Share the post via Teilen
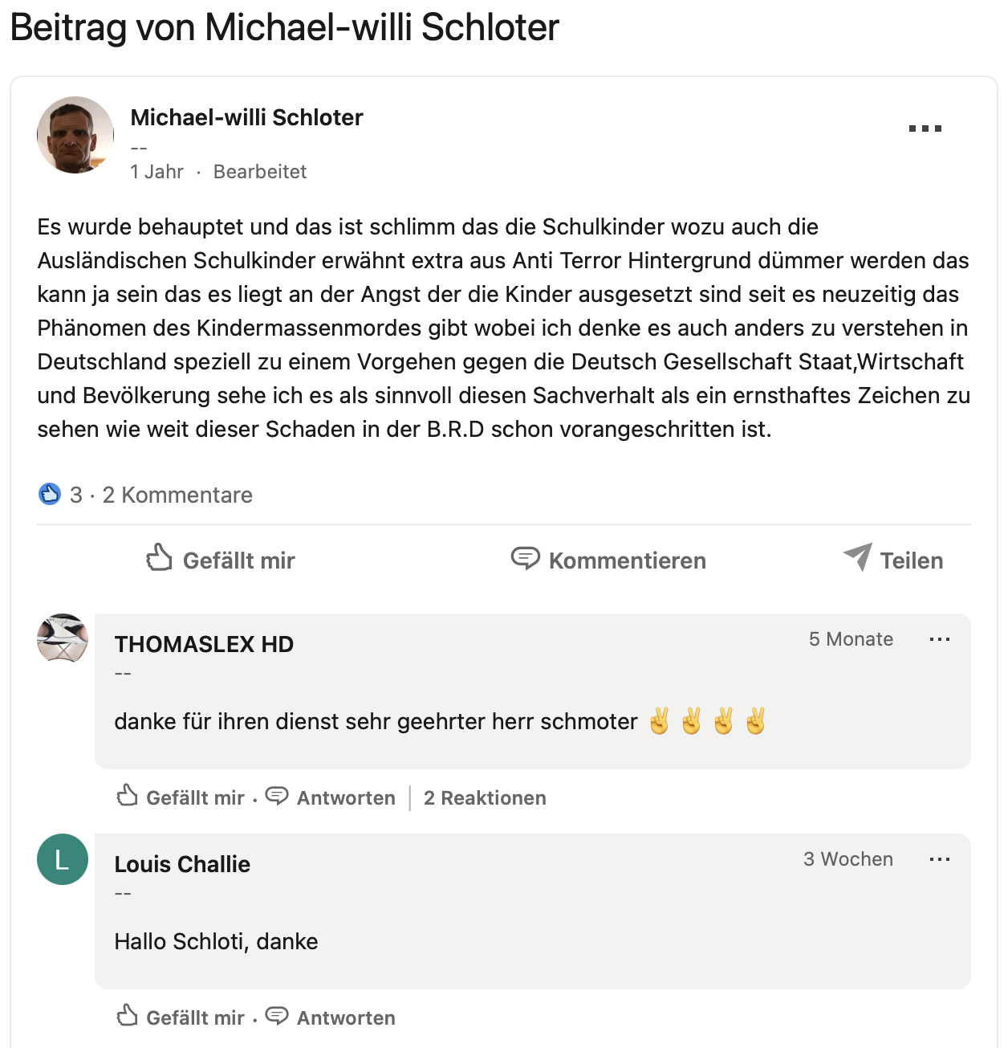The width and height of the screenshot is (1008, 1048). [x=893, y=560]
